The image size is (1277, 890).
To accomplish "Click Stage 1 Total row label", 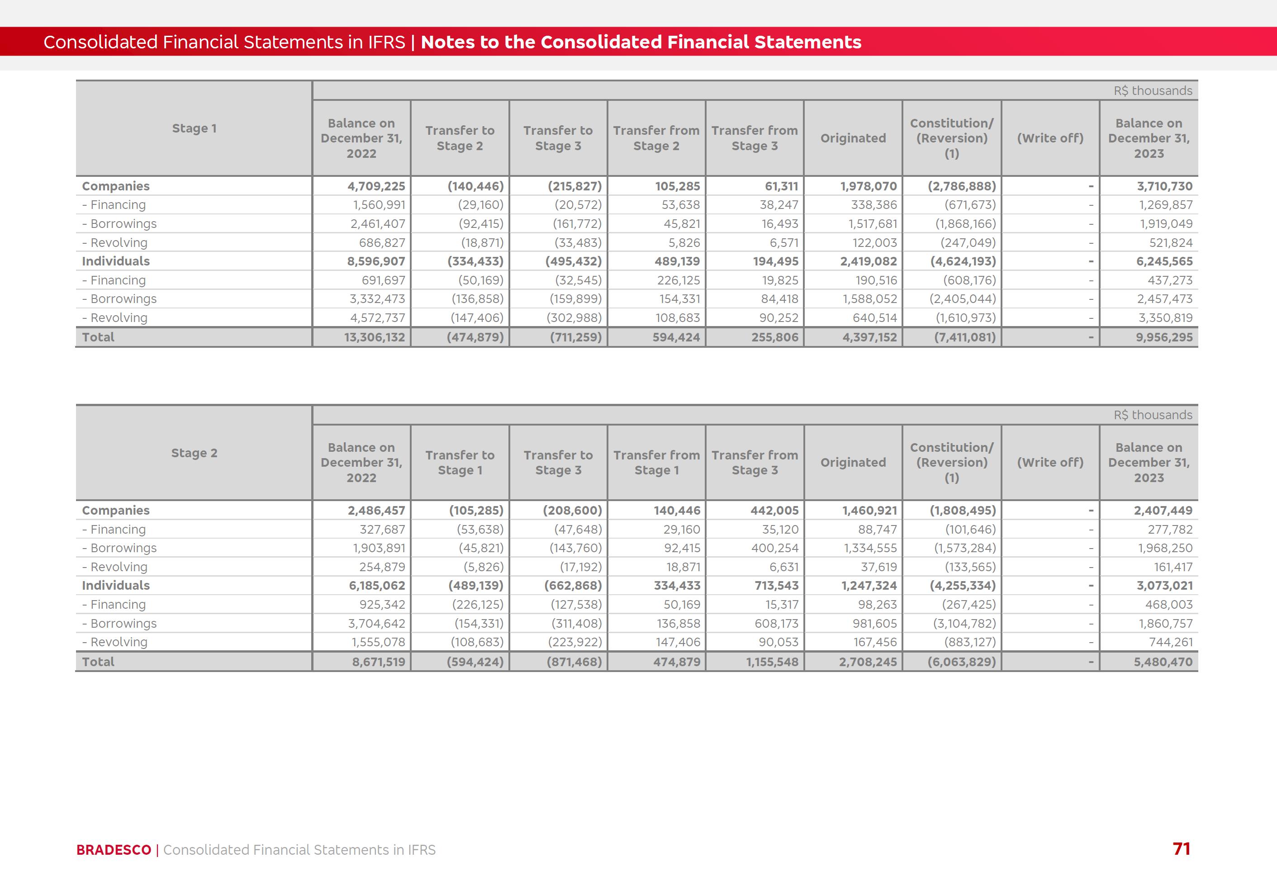I will [x=99, y=337].
